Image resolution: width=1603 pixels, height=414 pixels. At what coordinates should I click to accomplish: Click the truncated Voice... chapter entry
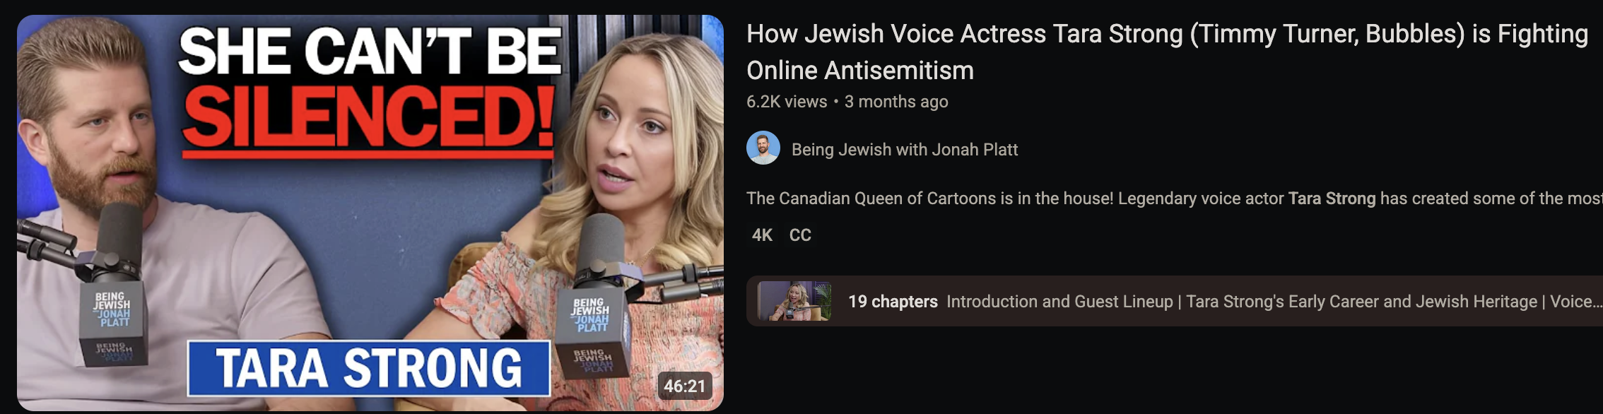[x=1575, y=302]
